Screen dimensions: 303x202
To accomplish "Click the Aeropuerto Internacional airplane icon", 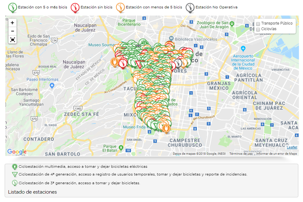I will pyautogui.click(x=243, y=48).
